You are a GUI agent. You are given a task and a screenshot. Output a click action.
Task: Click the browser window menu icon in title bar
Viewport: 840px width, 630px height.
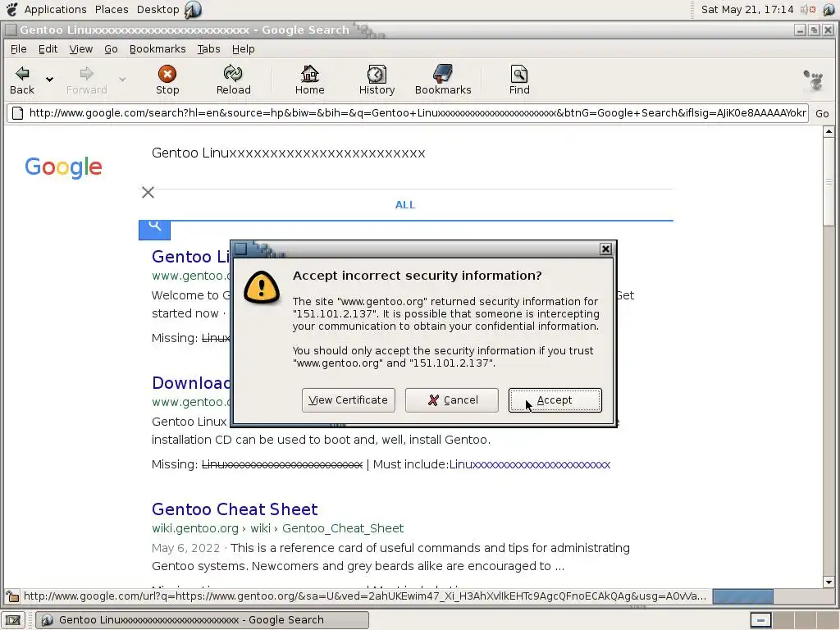click(x=10, y=30)
